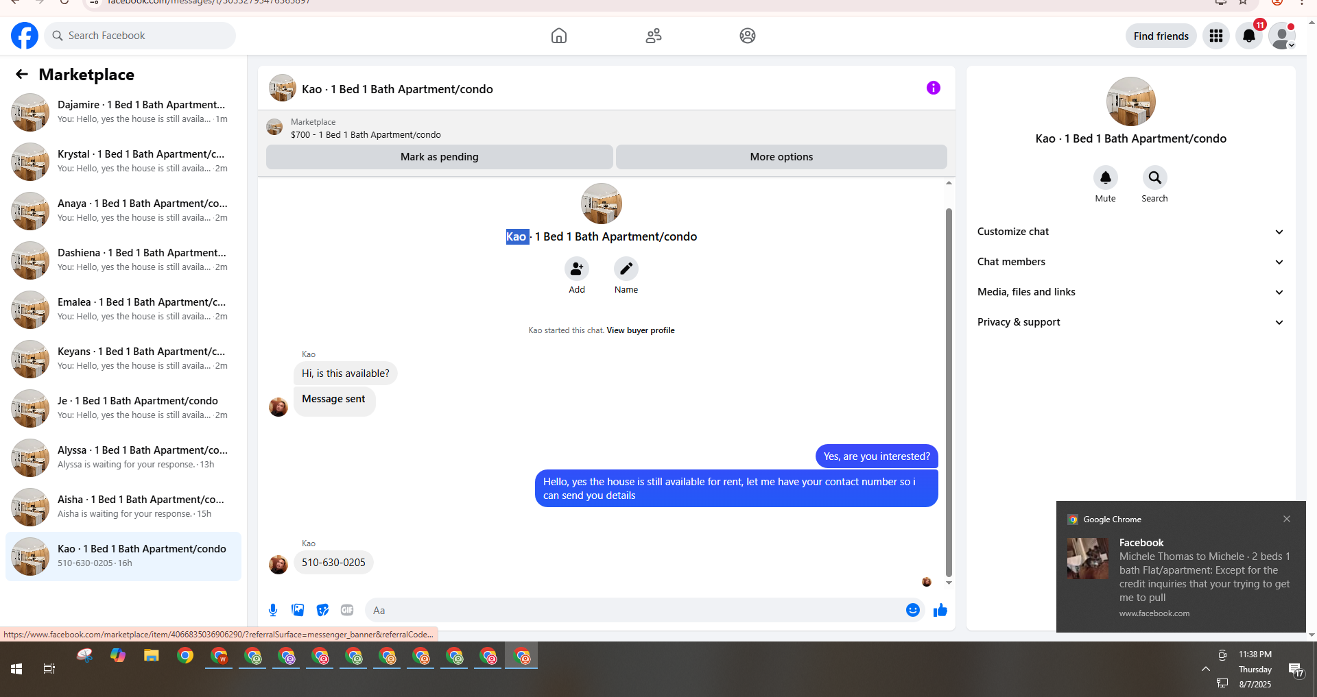Click Find friends button
This screenshot has width=1317, height=697.
(1161, 36)
